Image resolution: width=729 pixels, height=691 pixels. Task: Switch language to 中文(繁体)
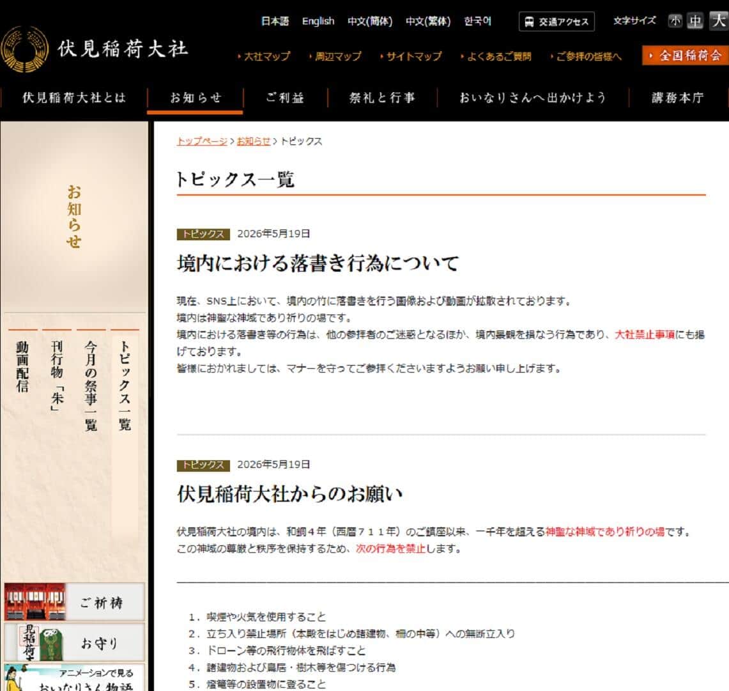428,21
